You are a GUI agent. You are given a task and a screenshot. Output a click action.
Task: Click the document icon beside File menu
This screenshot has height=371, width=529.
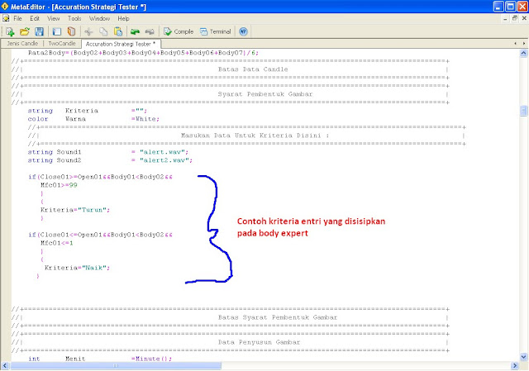(x=6, y=18)
